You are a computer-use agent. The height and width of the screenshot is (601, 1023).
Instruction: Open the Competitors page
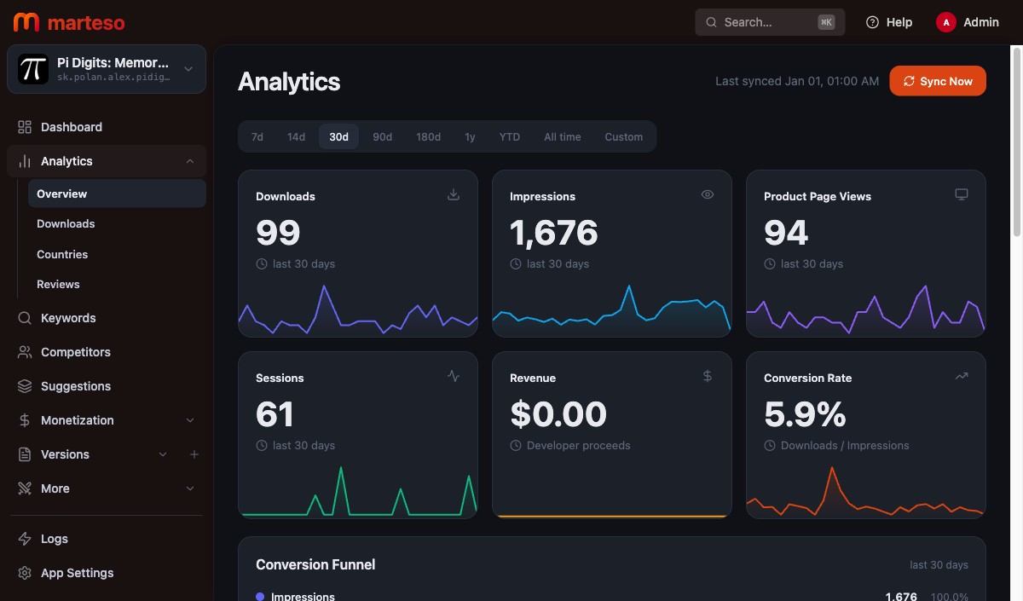tap(107, 352)
